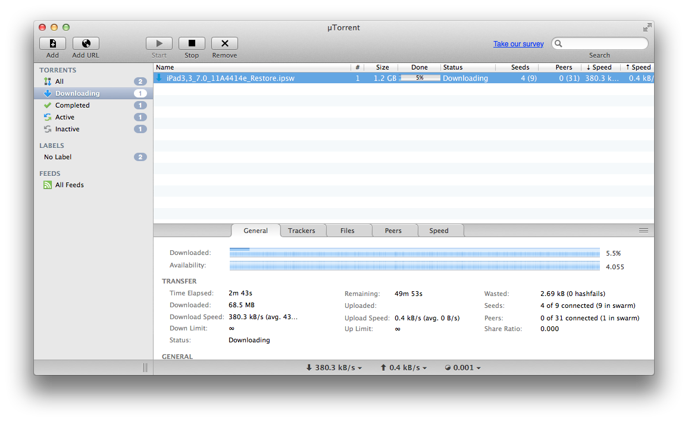Select the All torrents category
The width and height of the screenshot is (688, 422).
(x=93, y=81)
